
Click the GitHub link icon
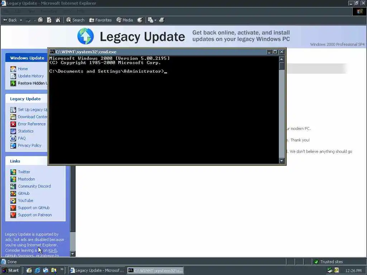pyautogui.click(x=13, y=193)
